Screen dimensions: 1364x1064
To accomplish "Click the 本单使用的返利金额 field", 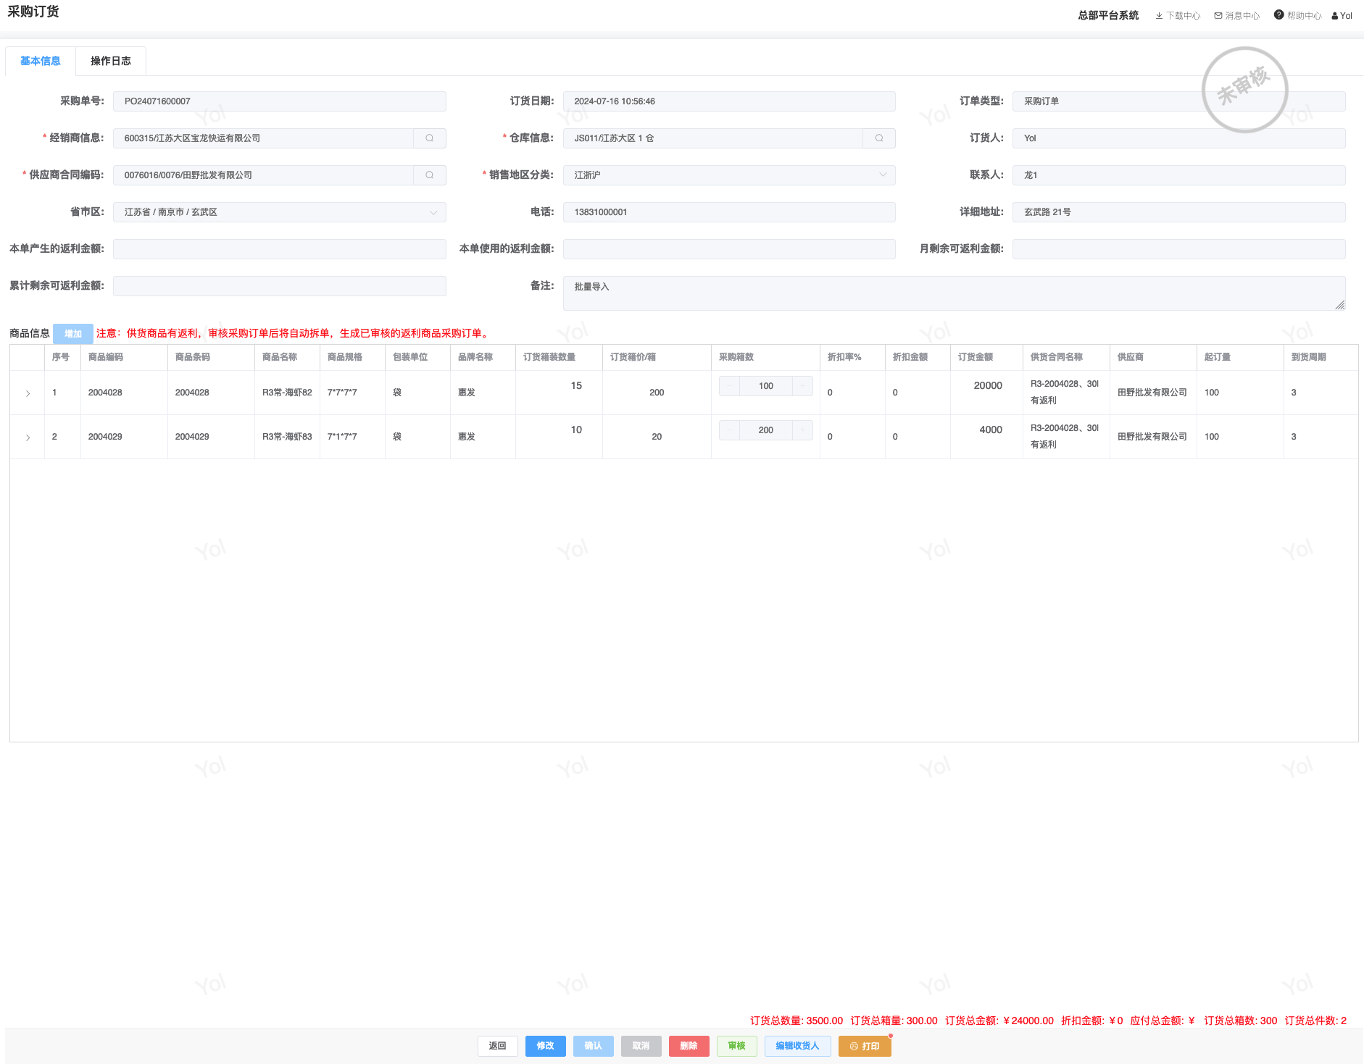I will click(x=729, y=249).
